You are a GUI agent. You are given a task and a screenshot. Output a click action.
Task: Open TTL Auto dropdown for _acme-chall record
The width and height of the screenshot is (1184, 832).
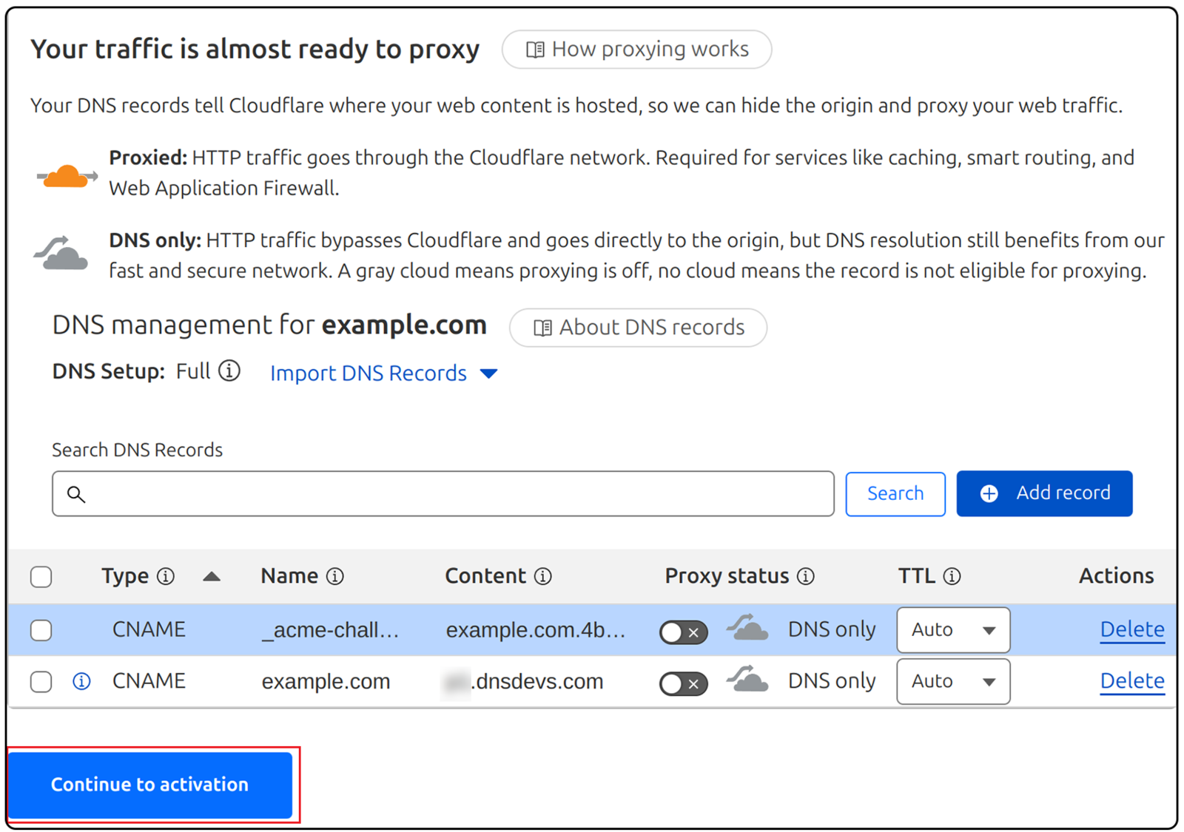point(952,630)
